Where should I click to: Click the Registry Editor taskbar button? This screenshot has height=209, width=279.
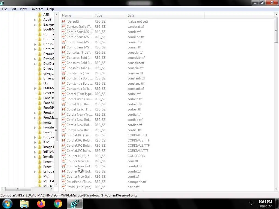click(75, 204)
